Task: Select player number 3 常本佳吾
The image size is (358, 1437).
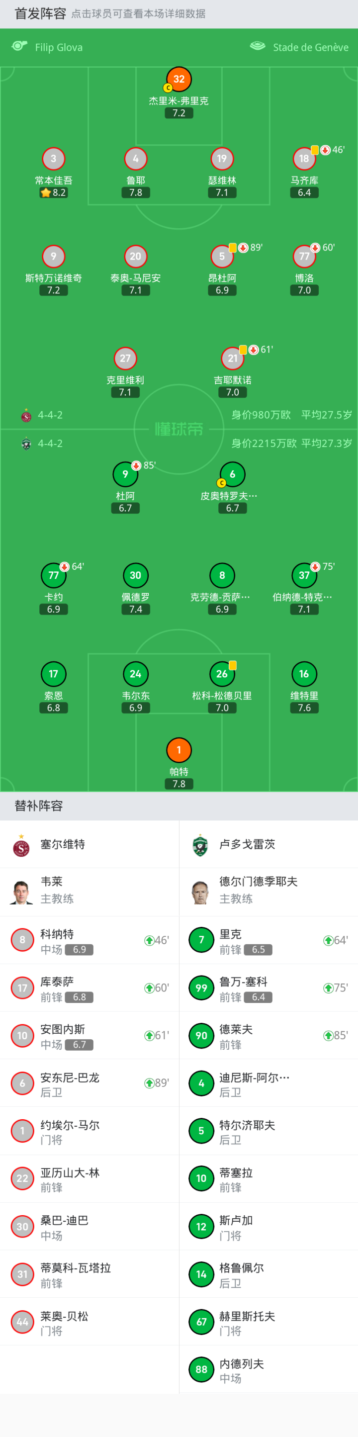Action: (x=54, y=159)
